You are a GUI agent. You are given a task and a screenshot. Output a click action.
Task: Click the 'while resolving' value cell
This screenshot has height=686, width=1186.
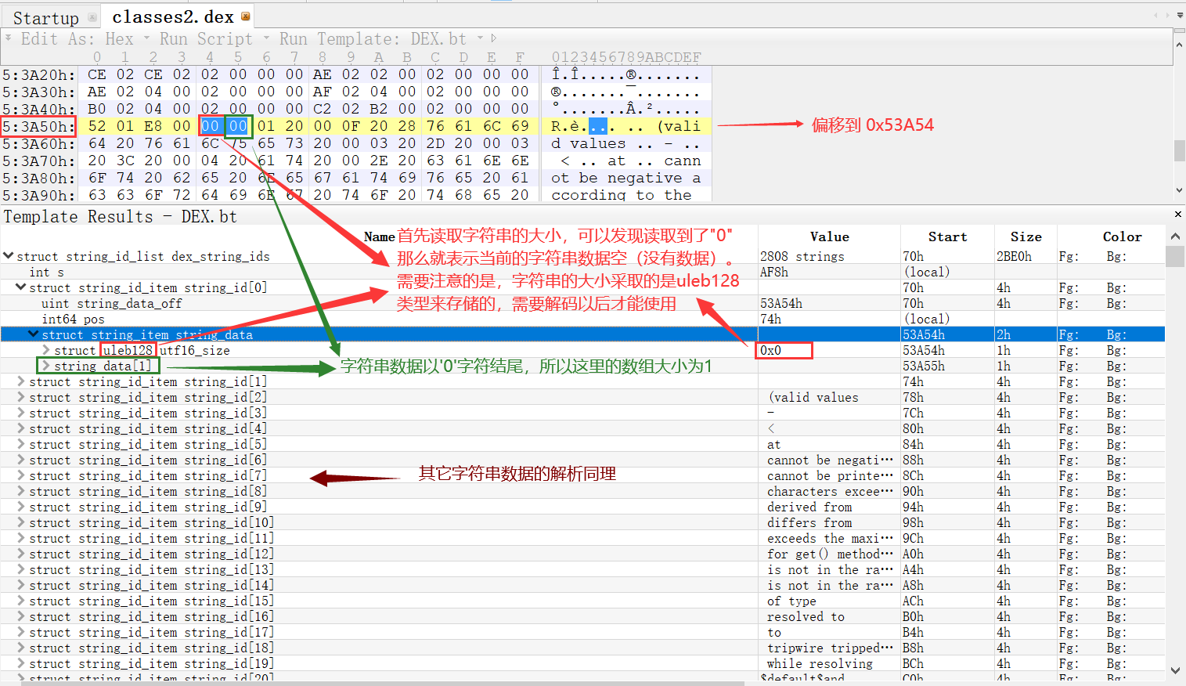coord(820,663)
